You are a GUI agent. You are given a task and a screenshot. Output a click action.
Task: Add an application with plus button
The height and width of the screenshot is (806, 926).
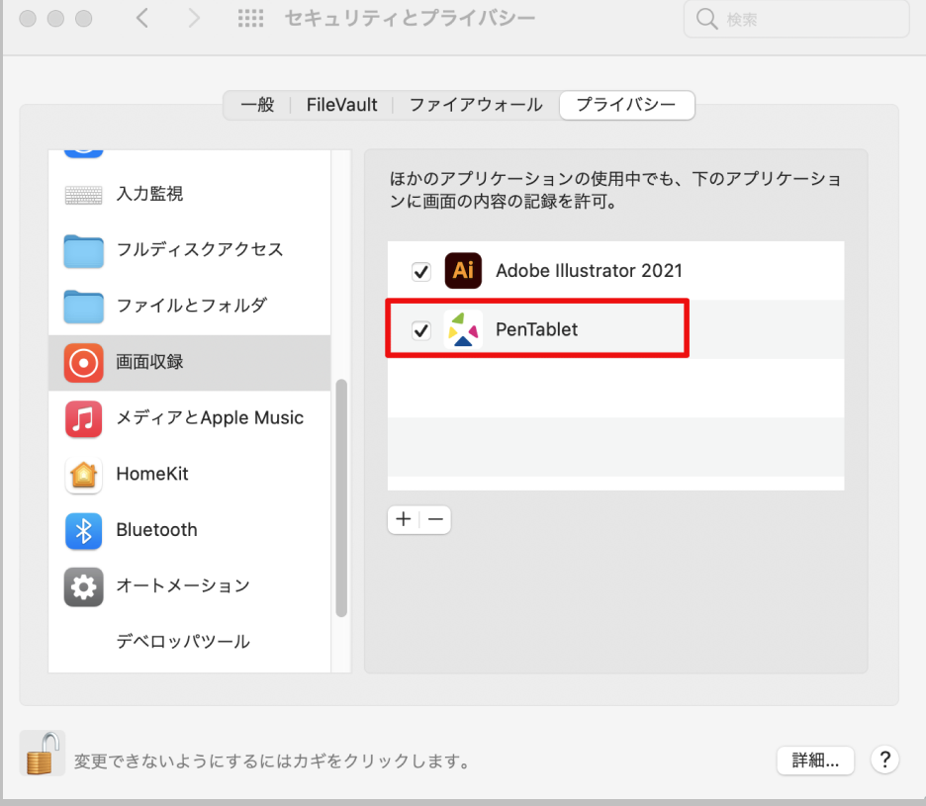404,519
